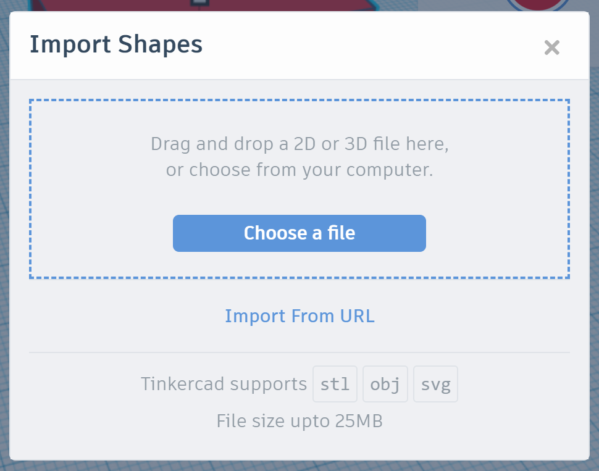The image size is (599, 471).
Task: Select the obj format for 3D models
Action: point(385,383)
